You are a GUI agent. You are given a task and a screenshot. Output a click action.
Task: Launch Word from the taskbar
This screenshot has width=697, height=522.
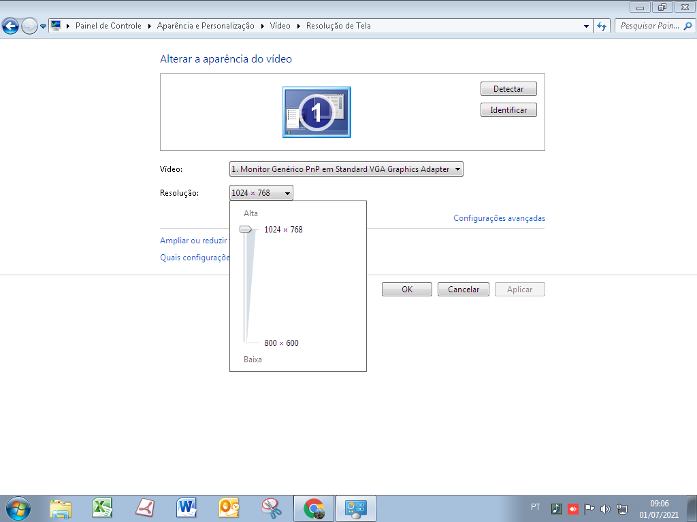(187, 508)
